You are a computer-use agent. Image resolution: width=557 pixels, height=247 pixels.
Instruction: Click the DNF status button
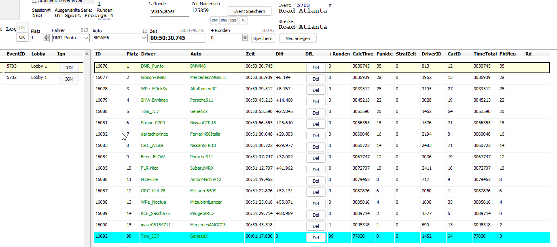(214, 20)
